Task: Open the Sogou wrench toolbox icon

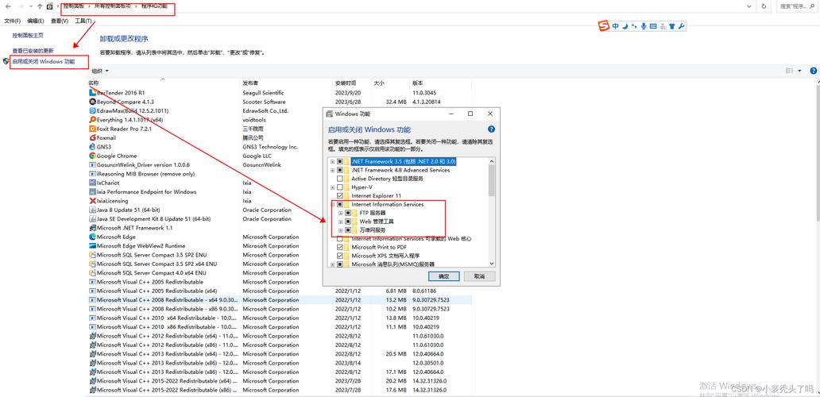Action: coord(681,26)
